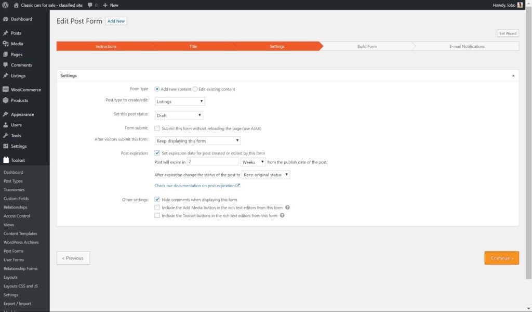Click help icon beside Add Media option

coord(287,207)
